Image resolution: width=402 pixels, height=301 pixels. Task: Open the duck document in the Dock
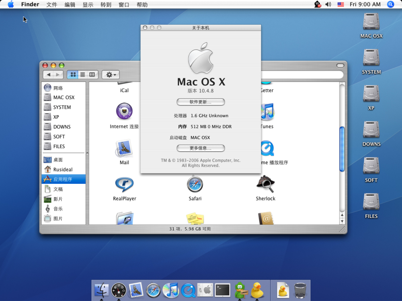[283, 290]
